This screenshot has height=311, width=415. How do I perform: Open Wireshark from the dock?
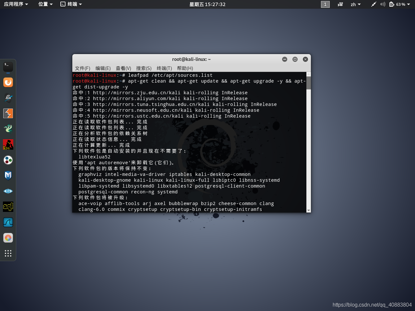coord(8,222)
